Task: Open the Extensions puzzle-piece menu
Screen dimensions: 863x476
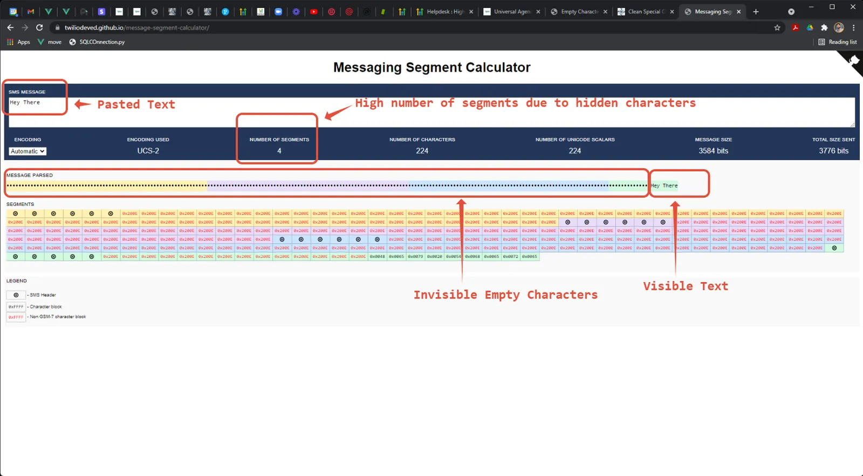Action: point(824,27)
